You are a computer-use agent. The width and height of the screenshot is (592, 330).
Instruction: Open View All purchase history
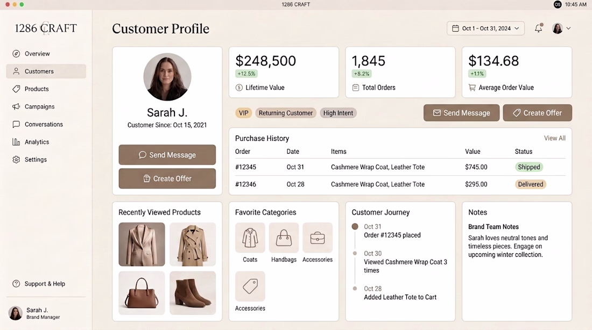point(555,138)
